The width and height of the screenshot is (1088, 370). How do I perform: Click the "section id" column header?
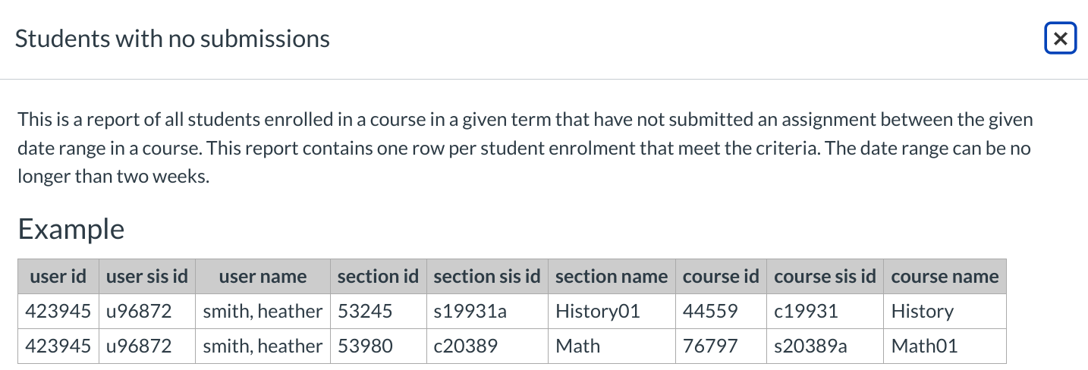(x=378, y=277)
